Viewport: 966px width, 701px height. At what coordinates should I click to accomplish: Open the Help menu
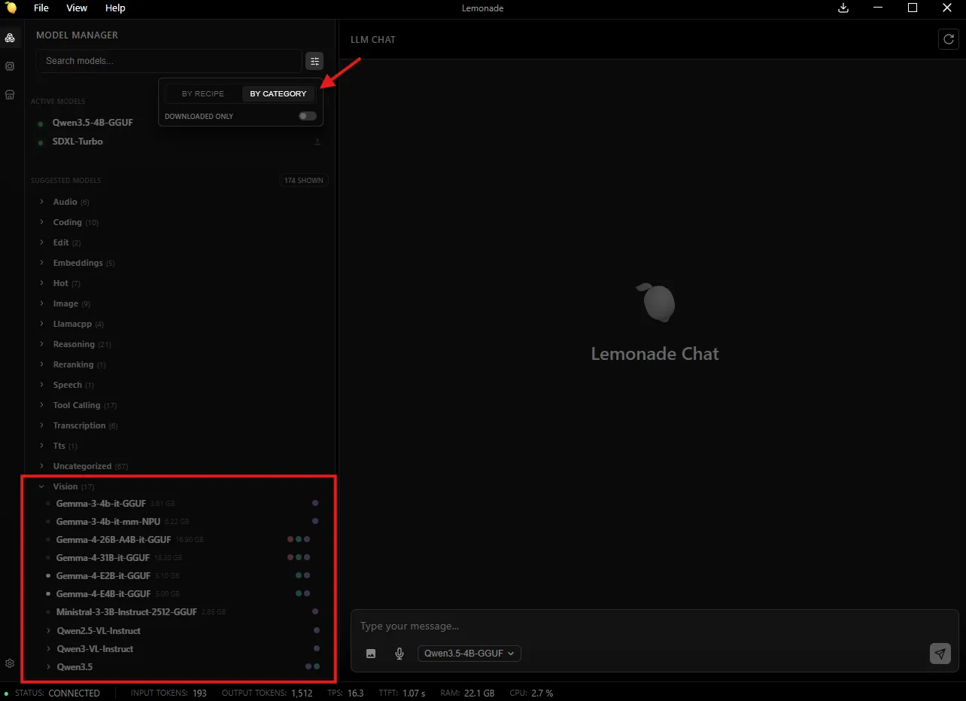point(115,8)
